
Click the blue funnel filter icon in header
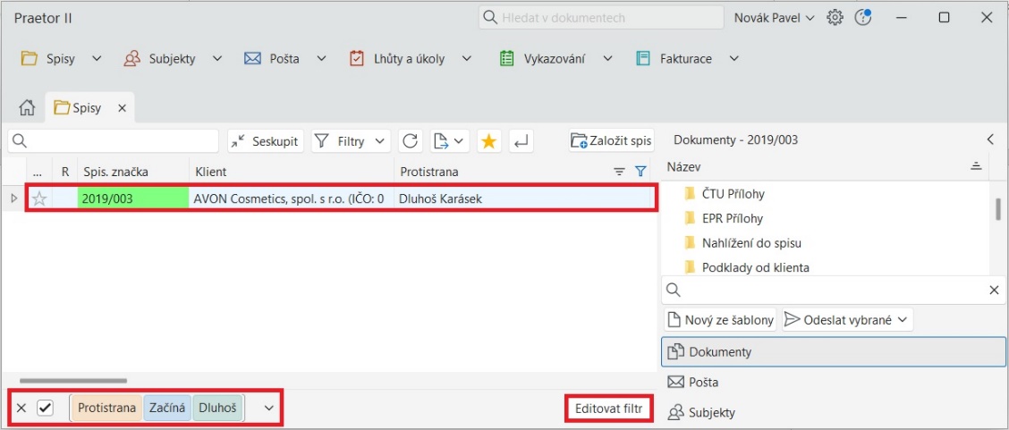point(640,172)
